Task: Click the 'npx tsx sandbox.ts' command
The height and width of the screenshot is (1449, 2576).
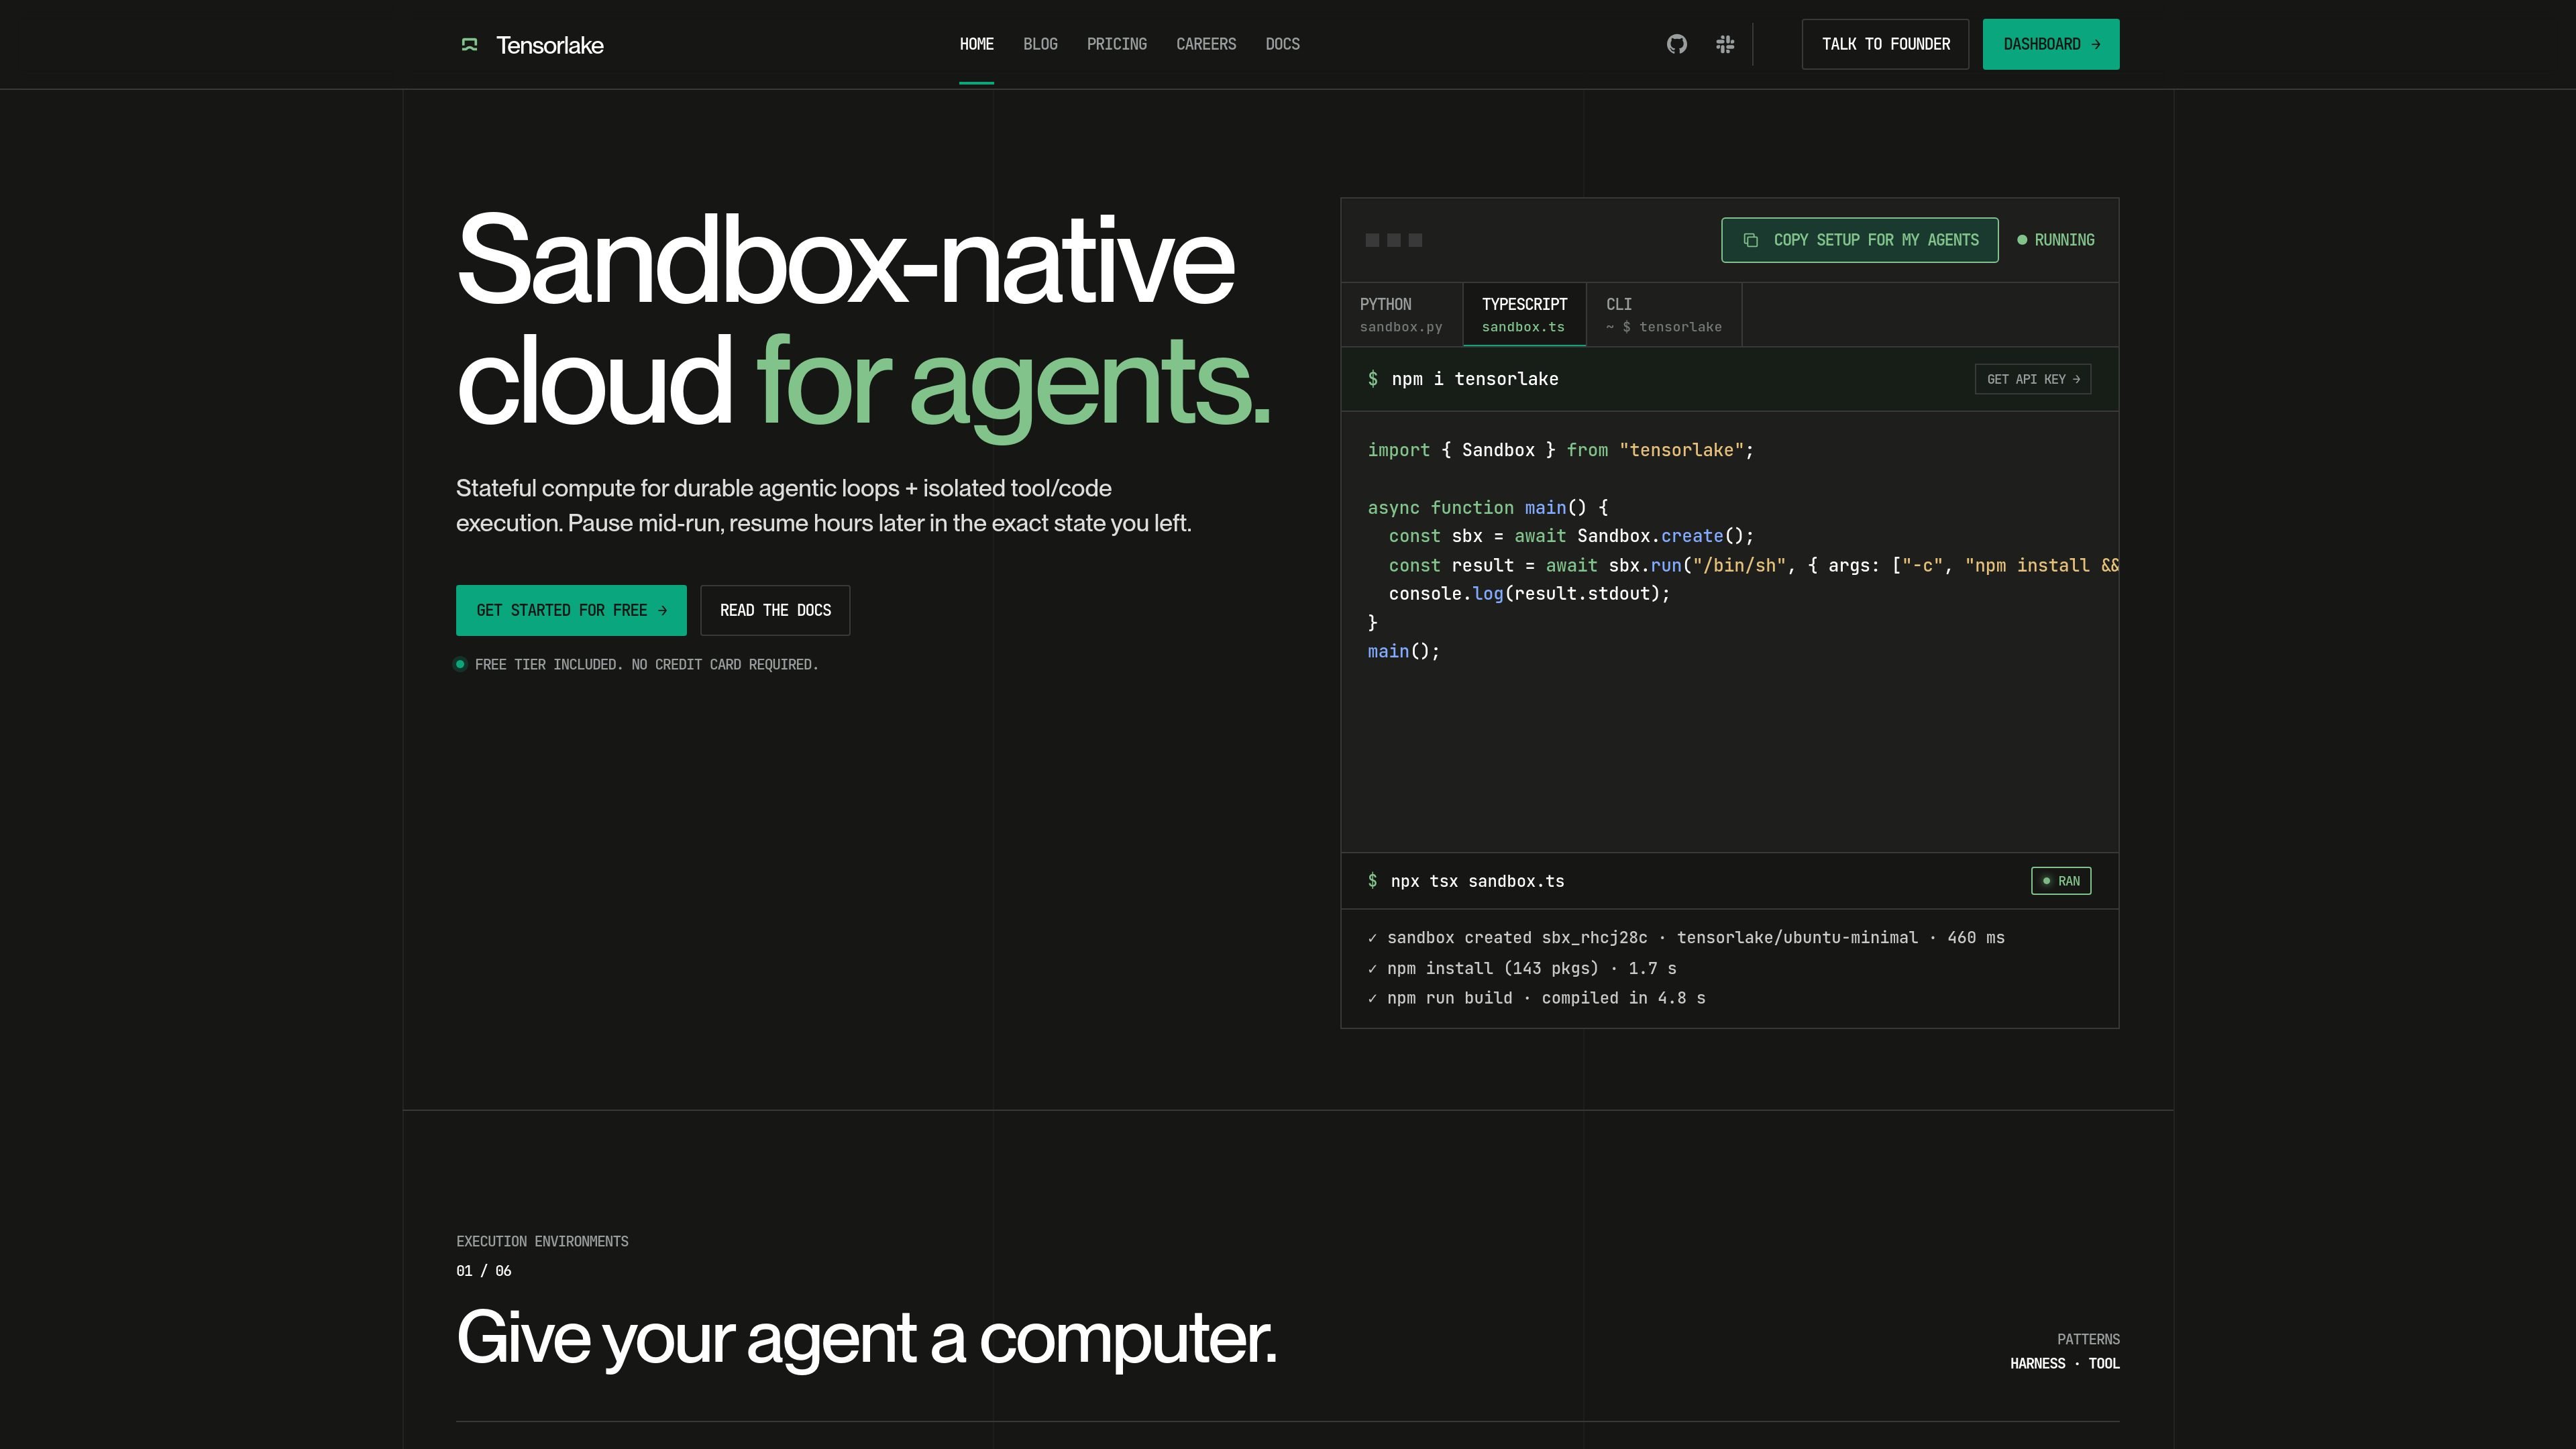Action: pos(1478,881)
